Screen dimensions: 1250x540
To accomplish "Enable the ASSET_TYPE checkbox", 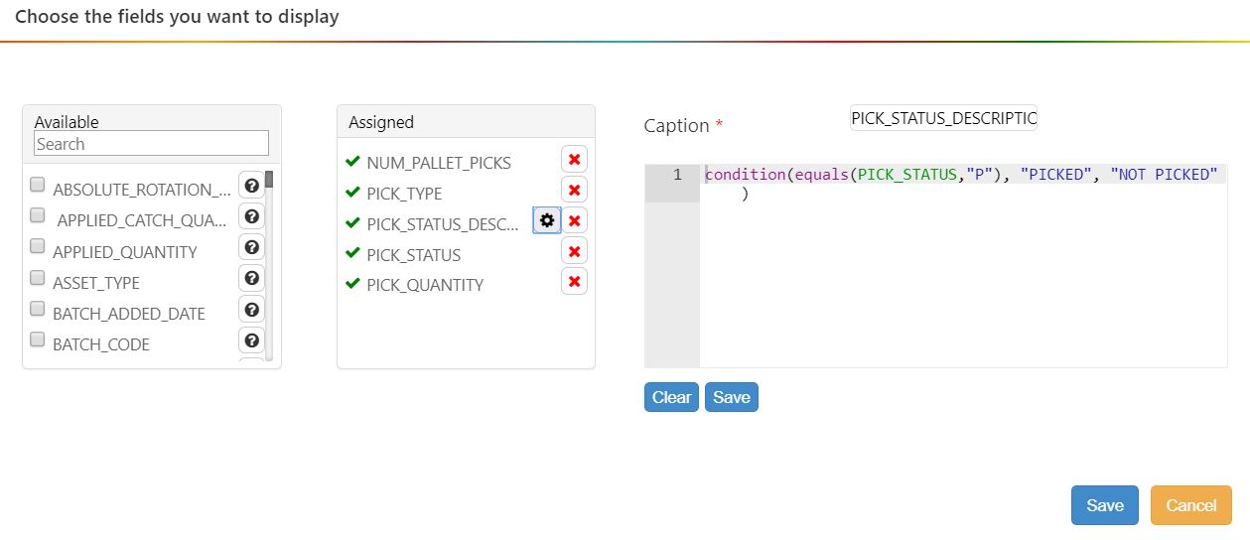I will click(38, 277).
